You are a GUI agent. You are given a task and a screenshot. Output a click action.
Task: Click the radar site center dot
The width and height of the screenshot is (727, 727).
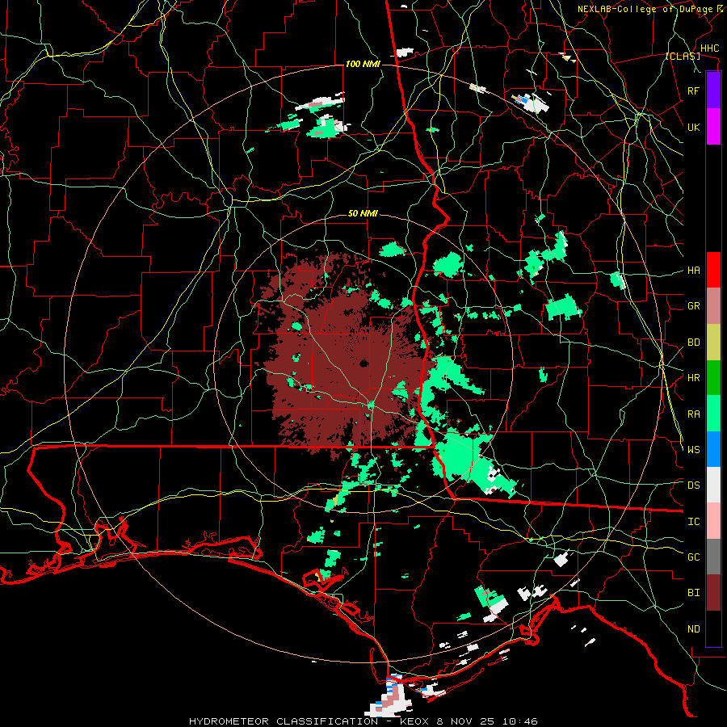364,363
